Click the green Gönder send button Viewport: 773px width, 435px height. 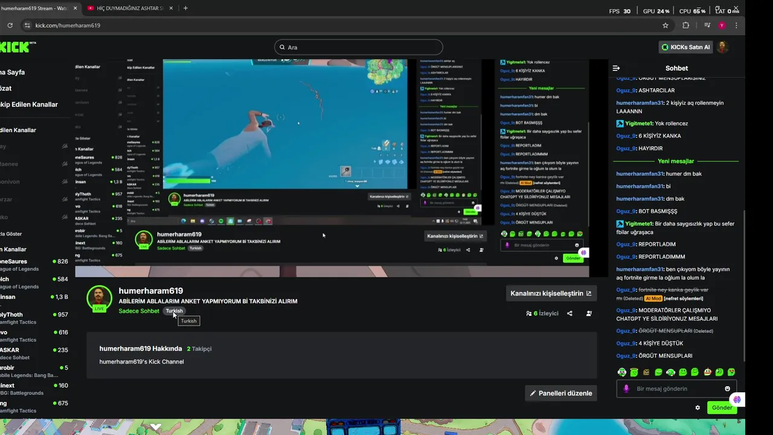pos(722,408)
